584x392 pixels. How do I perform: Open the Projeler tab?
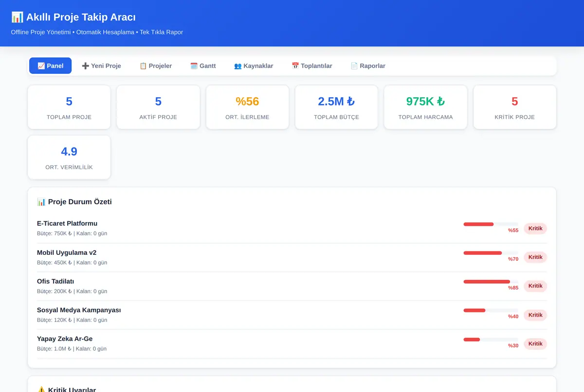click(156, 66)
